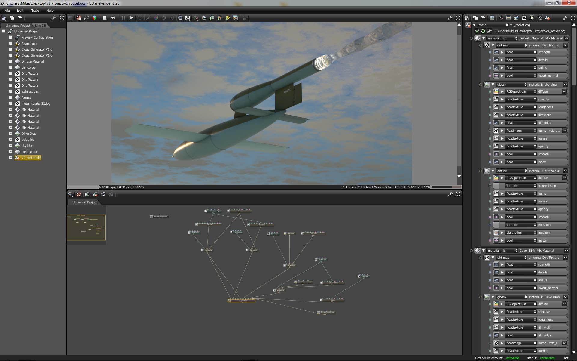Select the exhaust gas item in outliner
Screen dimensions: 577x361
tap(30, 91)
